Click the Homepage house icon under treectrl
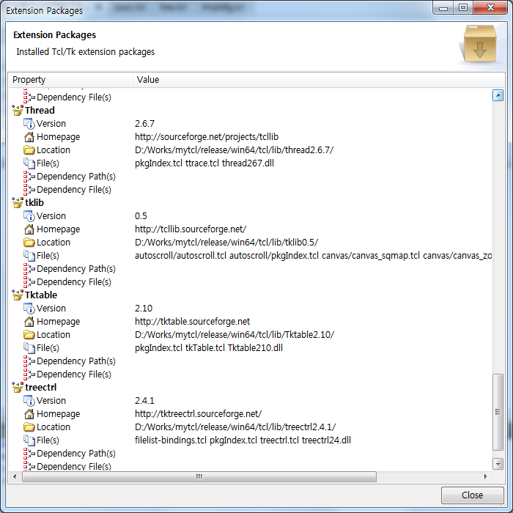513x513 pixels. tap(29, 413)
